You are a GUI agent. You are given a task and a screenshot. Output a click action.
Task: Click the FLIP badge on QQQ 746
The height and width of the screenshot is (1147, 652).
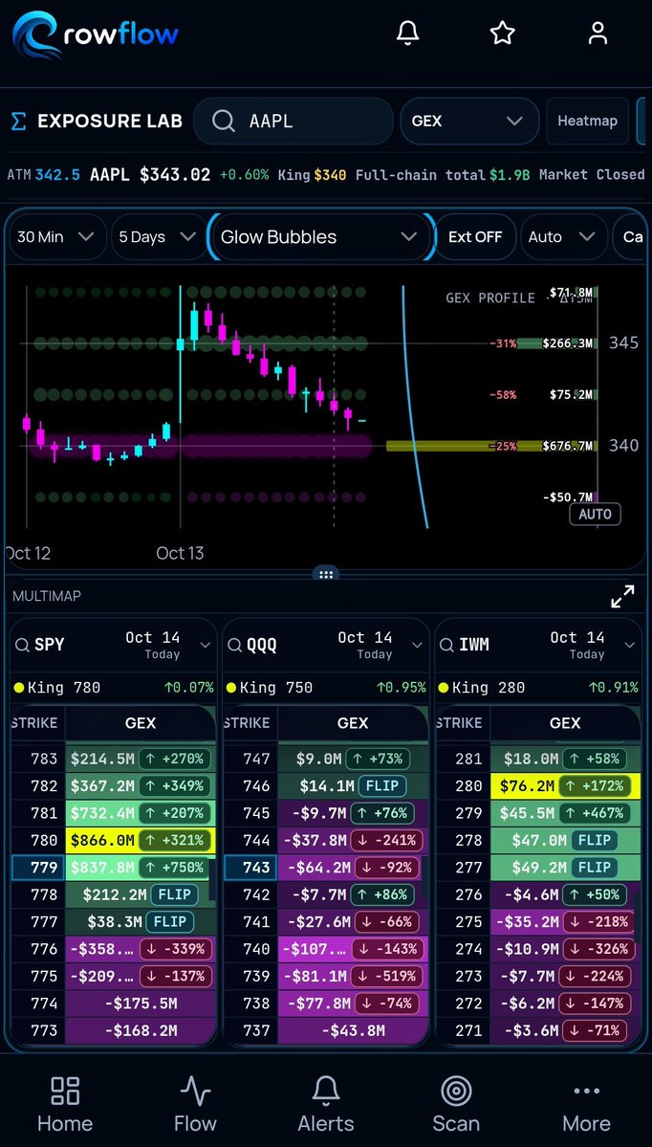tap(382, 786)
